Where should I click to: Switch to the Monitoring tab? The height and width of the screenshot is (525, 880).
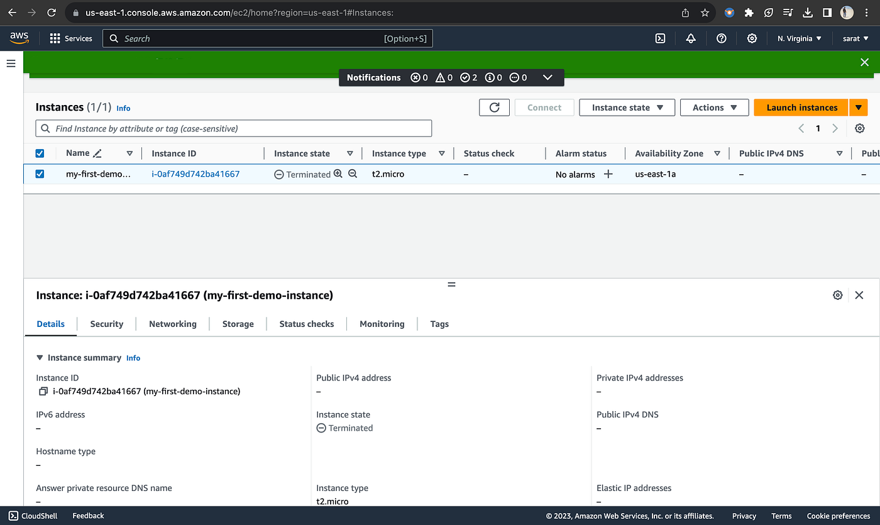(382, 324)
